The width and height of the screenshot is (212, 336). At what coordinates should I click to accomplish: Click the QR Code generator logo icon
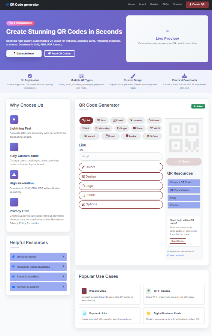pyautogui.click(x=8, y=5)
